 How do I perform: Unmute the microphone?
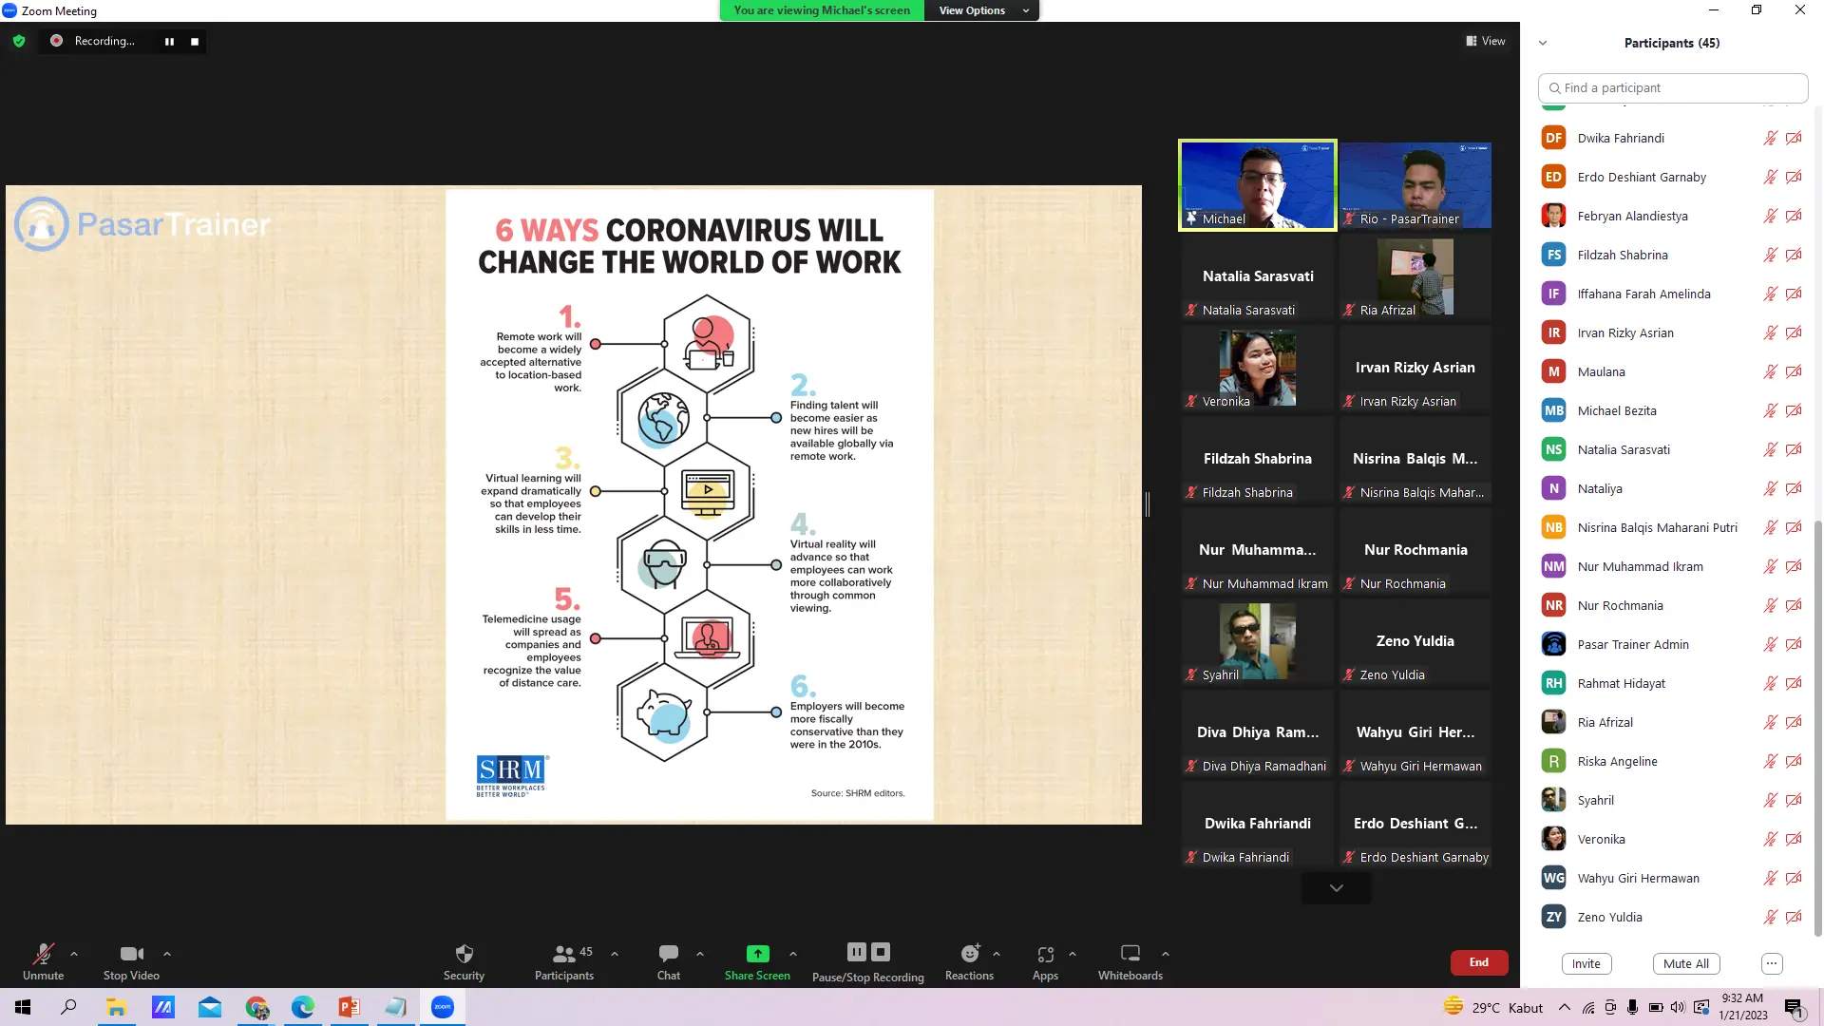43,954
